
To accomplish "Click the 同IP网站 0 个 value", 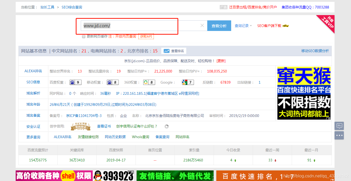I will tap(73, 93).
